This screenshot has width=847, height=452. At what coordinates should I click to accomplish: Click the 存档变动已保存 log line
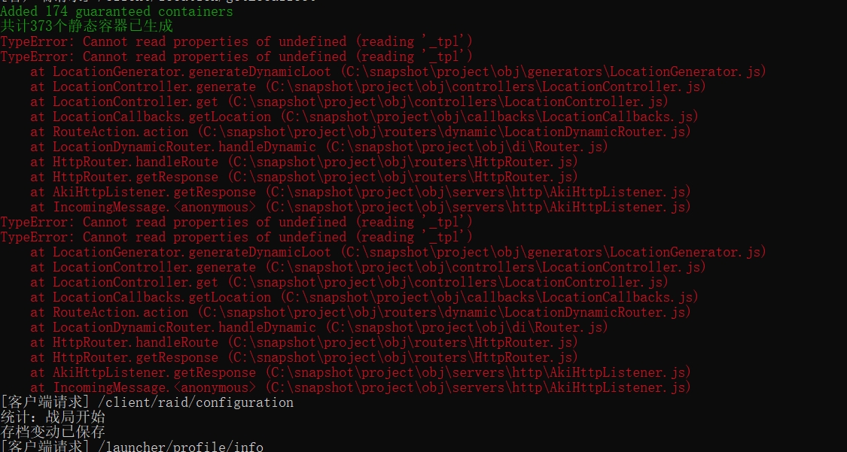(53, 432)
